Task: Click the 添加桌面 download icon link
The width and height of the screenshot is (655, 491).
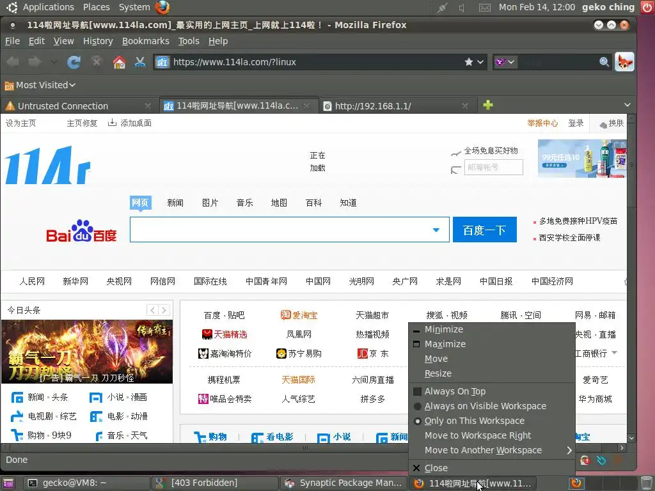Action: coord(129,123)
